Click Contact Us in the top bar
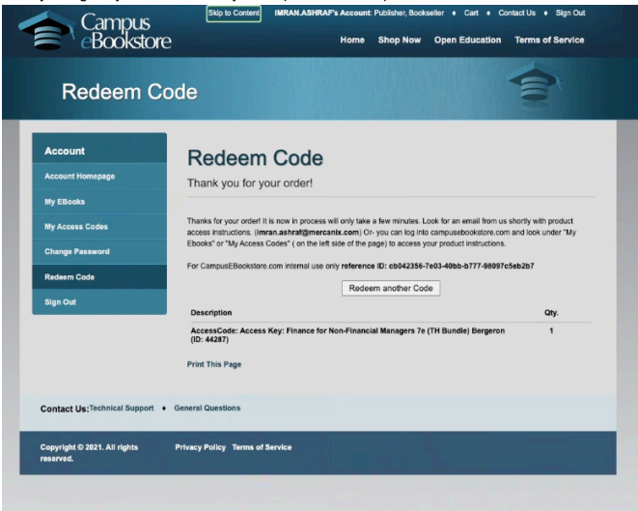The width and height of the screenshot is (638, 511). click(x=516, y=14)
